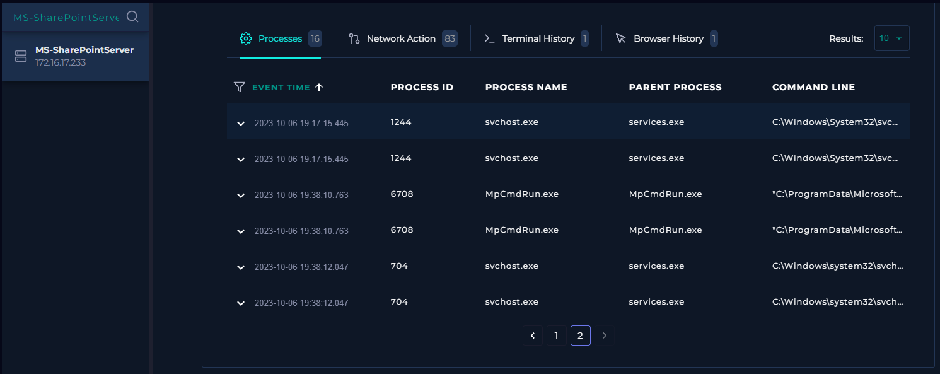This screenshot has height=374, width=940.
Task: Switch to the Network Action tab
Action: click(x=402, y=38)
